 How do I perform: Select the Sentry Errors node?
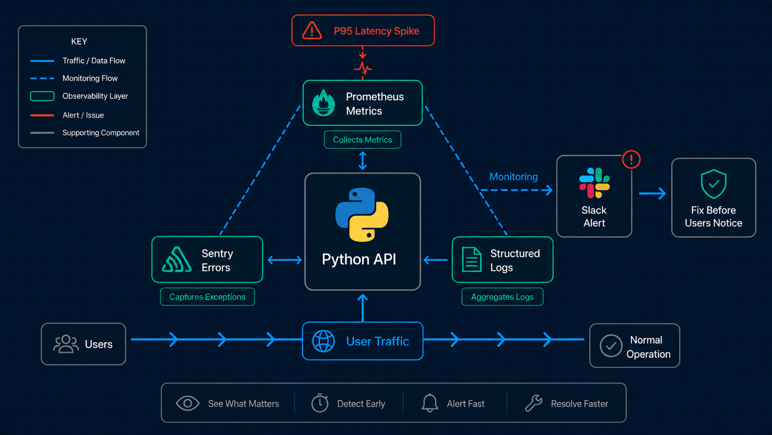pyautogui.click(x=207, y=259)
